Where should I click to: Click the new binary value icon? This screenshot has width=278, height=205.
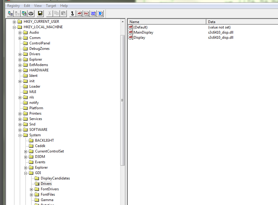93,14
